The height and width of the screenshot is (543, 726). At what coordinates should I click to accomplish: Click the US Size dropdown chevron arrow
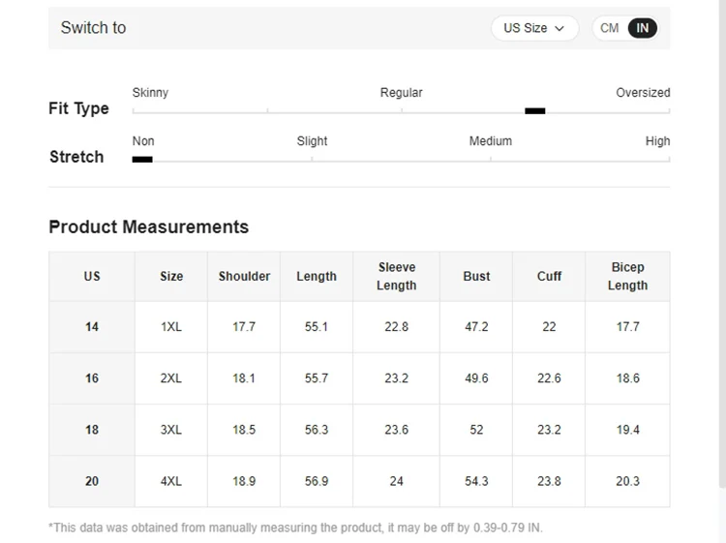[x=560, y=29]
